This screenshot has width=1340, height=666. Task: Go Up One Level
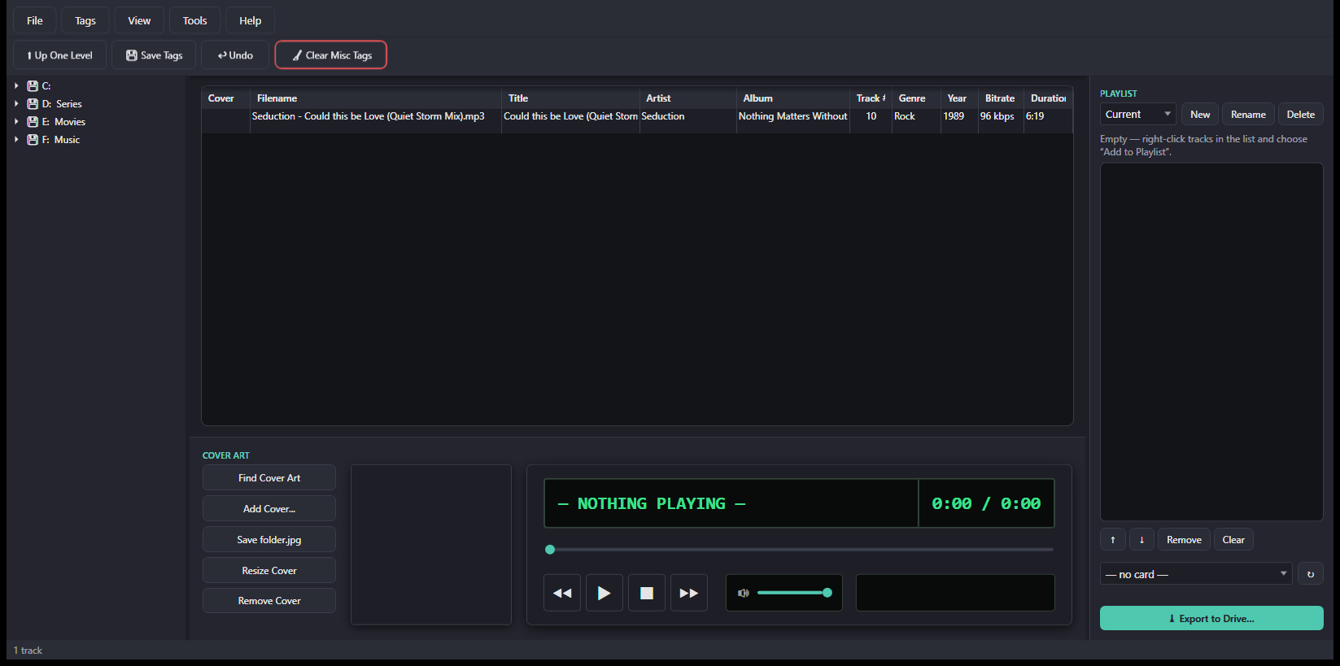pos(60,55)
